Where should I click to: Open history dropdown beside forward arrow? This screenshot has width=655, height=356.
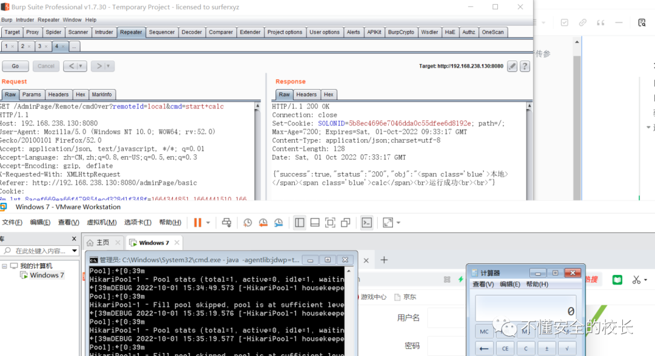pyautogui.click(x=109, y=66)
